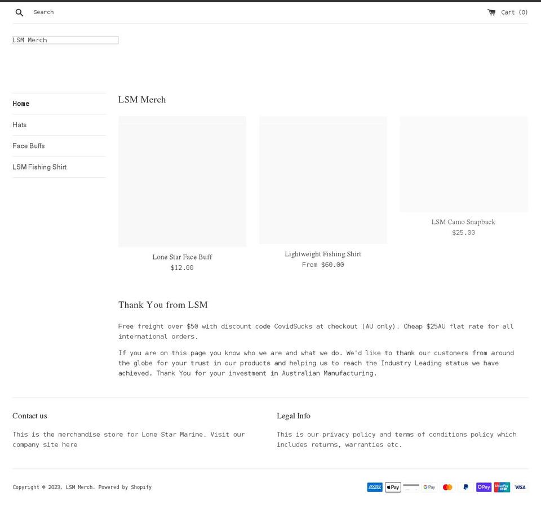Click the search magnifier icon
This screenshot has width=541, height=505.
coord(19,12)
